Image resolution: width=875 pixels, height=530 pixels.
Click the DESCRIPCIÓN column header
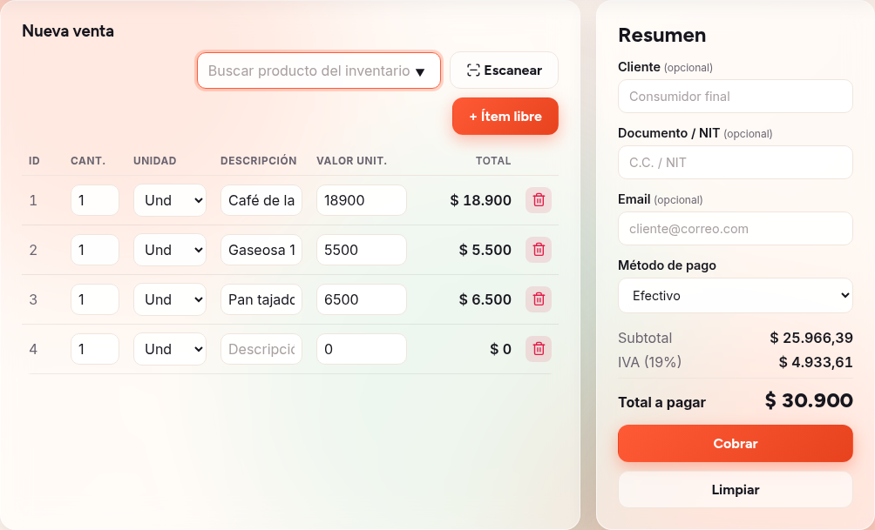click(x=258, y=160)
